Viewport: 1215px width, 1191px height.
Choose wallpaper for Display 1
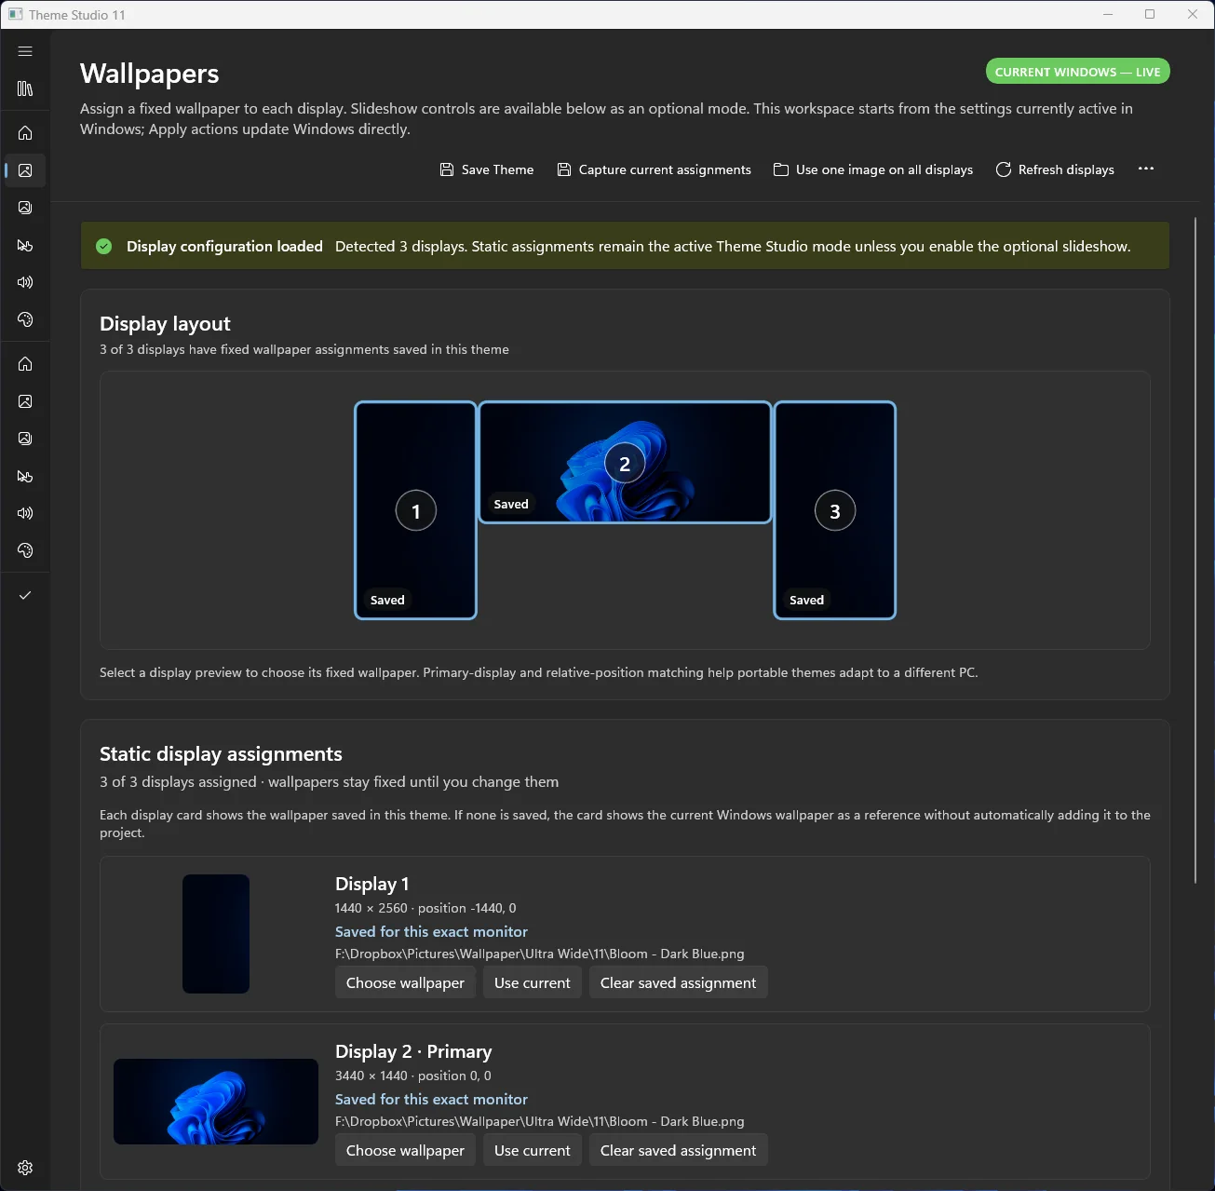[405, 982]
